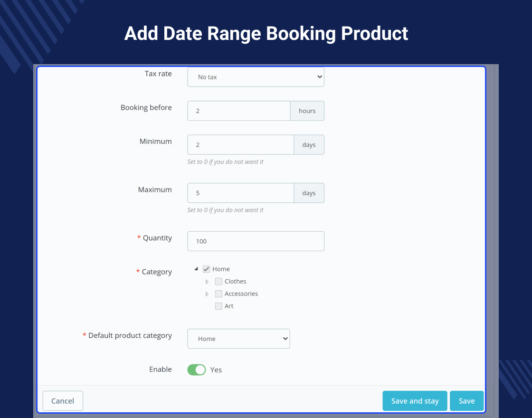This screenshot has width=532, height=418.
Task: Select the Home label in category tree
Action: point(221,269)
